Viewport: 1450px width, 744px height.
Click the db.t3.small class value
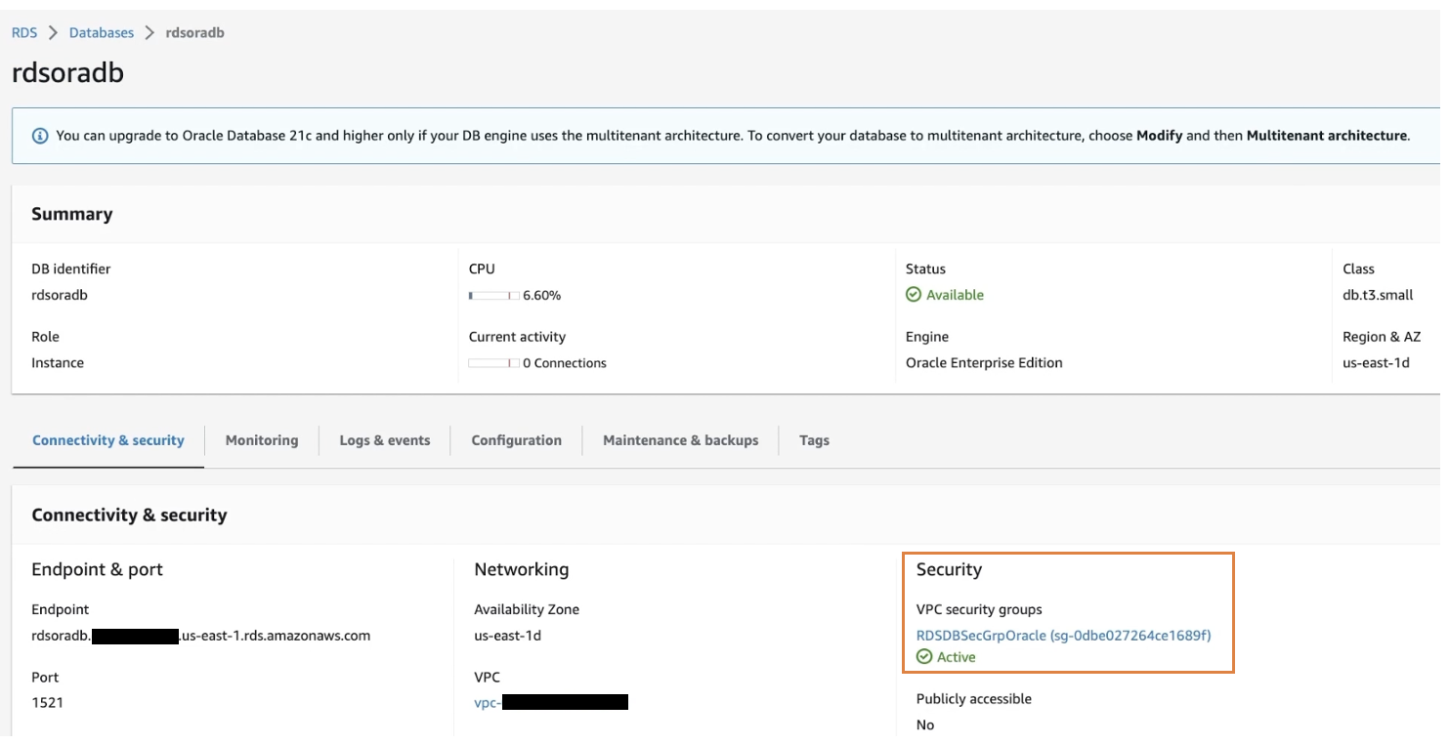[x=1378, y=295]
